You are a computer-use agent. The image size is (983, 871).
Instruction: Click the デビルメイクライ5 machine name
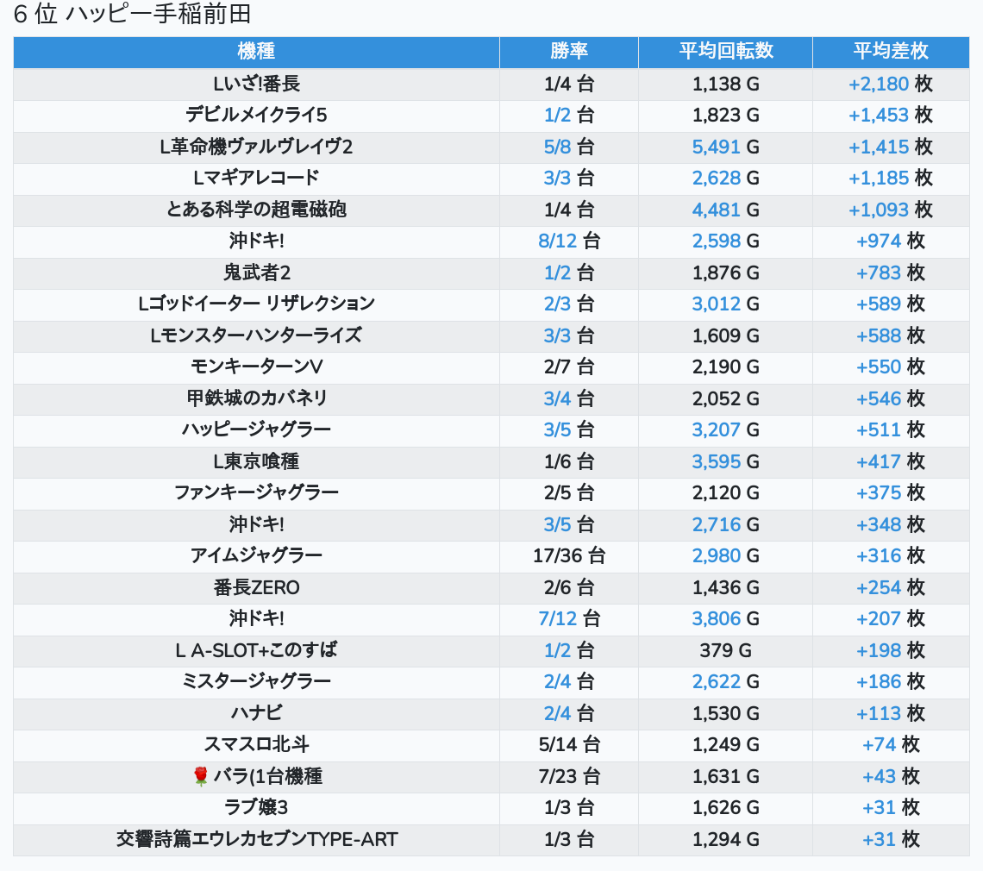256,116
